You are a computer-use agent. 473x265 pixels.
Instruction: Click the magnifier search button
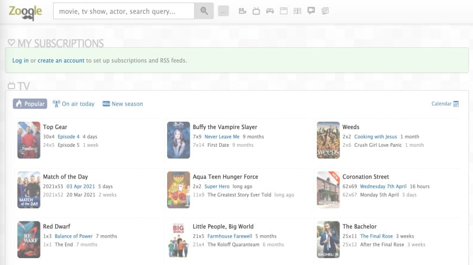204,11
